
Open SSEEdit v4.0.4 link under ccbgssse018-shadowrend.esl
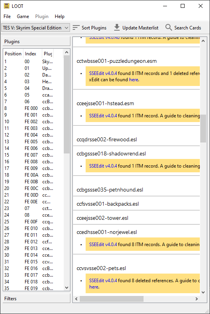(103, 166)
